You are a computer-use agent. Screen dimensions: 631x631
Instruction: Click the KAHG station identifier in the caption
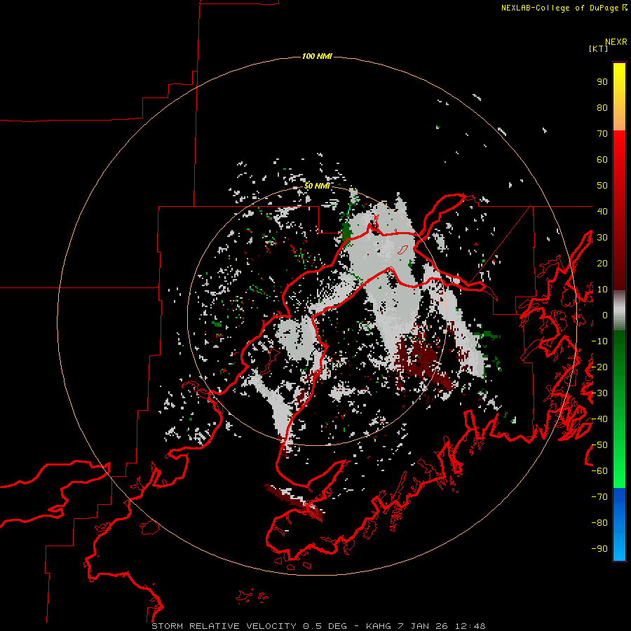pyautogui.click(x=379, y=626)
